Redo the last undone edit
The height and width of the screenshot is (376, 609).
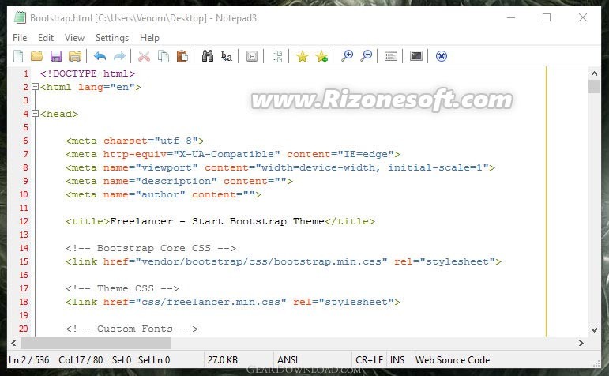[x=119, y=56]
